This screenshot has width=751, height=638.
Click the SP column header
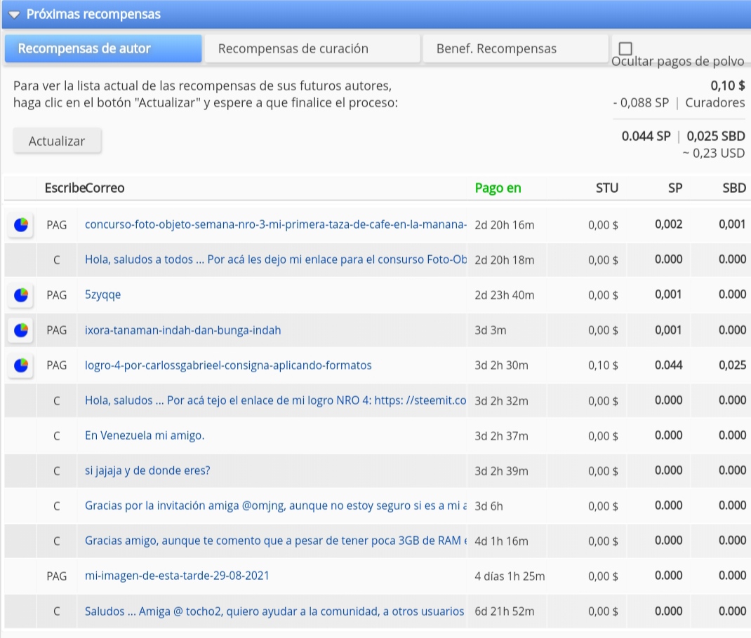tap(674, 188)
